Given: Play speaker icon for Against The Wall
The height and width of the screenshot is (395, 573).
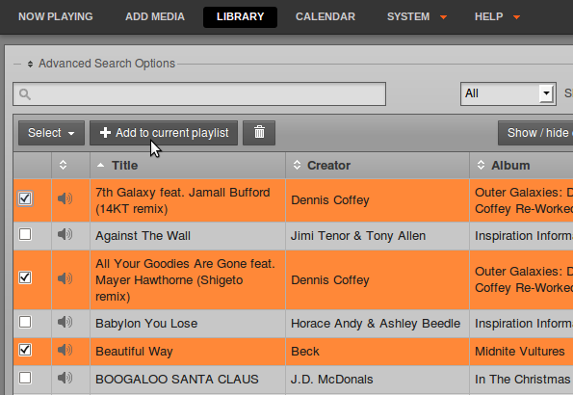Looking at the screenshot, I should tap(65, 234).
